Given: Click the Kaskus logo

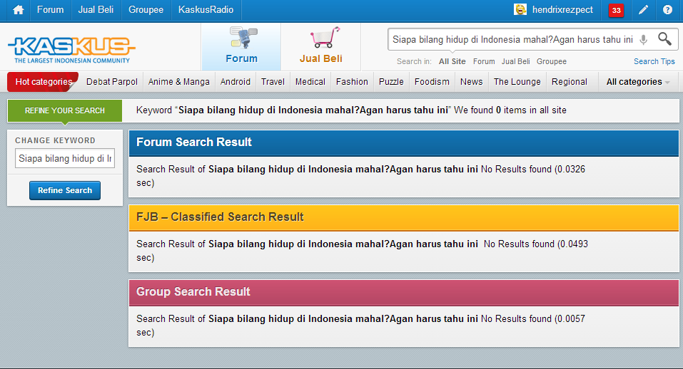Looking at the screenshot, I should [71, 50].
